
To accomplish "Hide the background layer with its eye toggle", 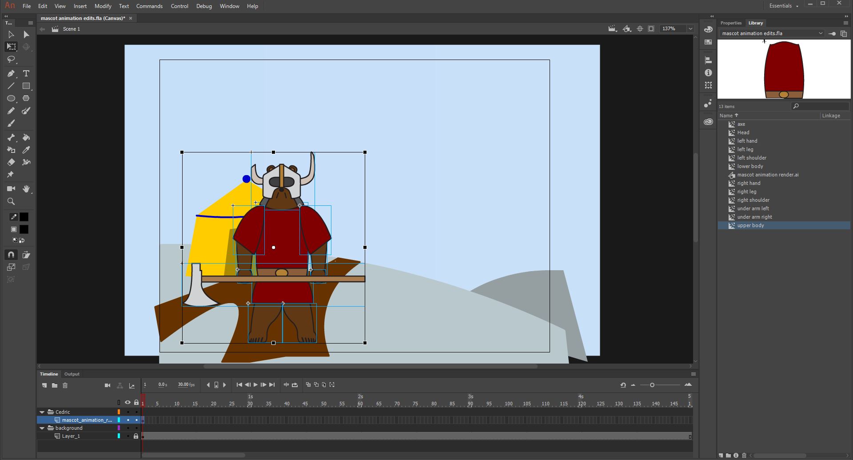I will click(128, 428).
